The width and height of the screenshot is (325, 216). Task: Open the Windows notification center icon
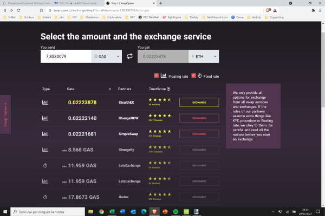pos(317,212)
